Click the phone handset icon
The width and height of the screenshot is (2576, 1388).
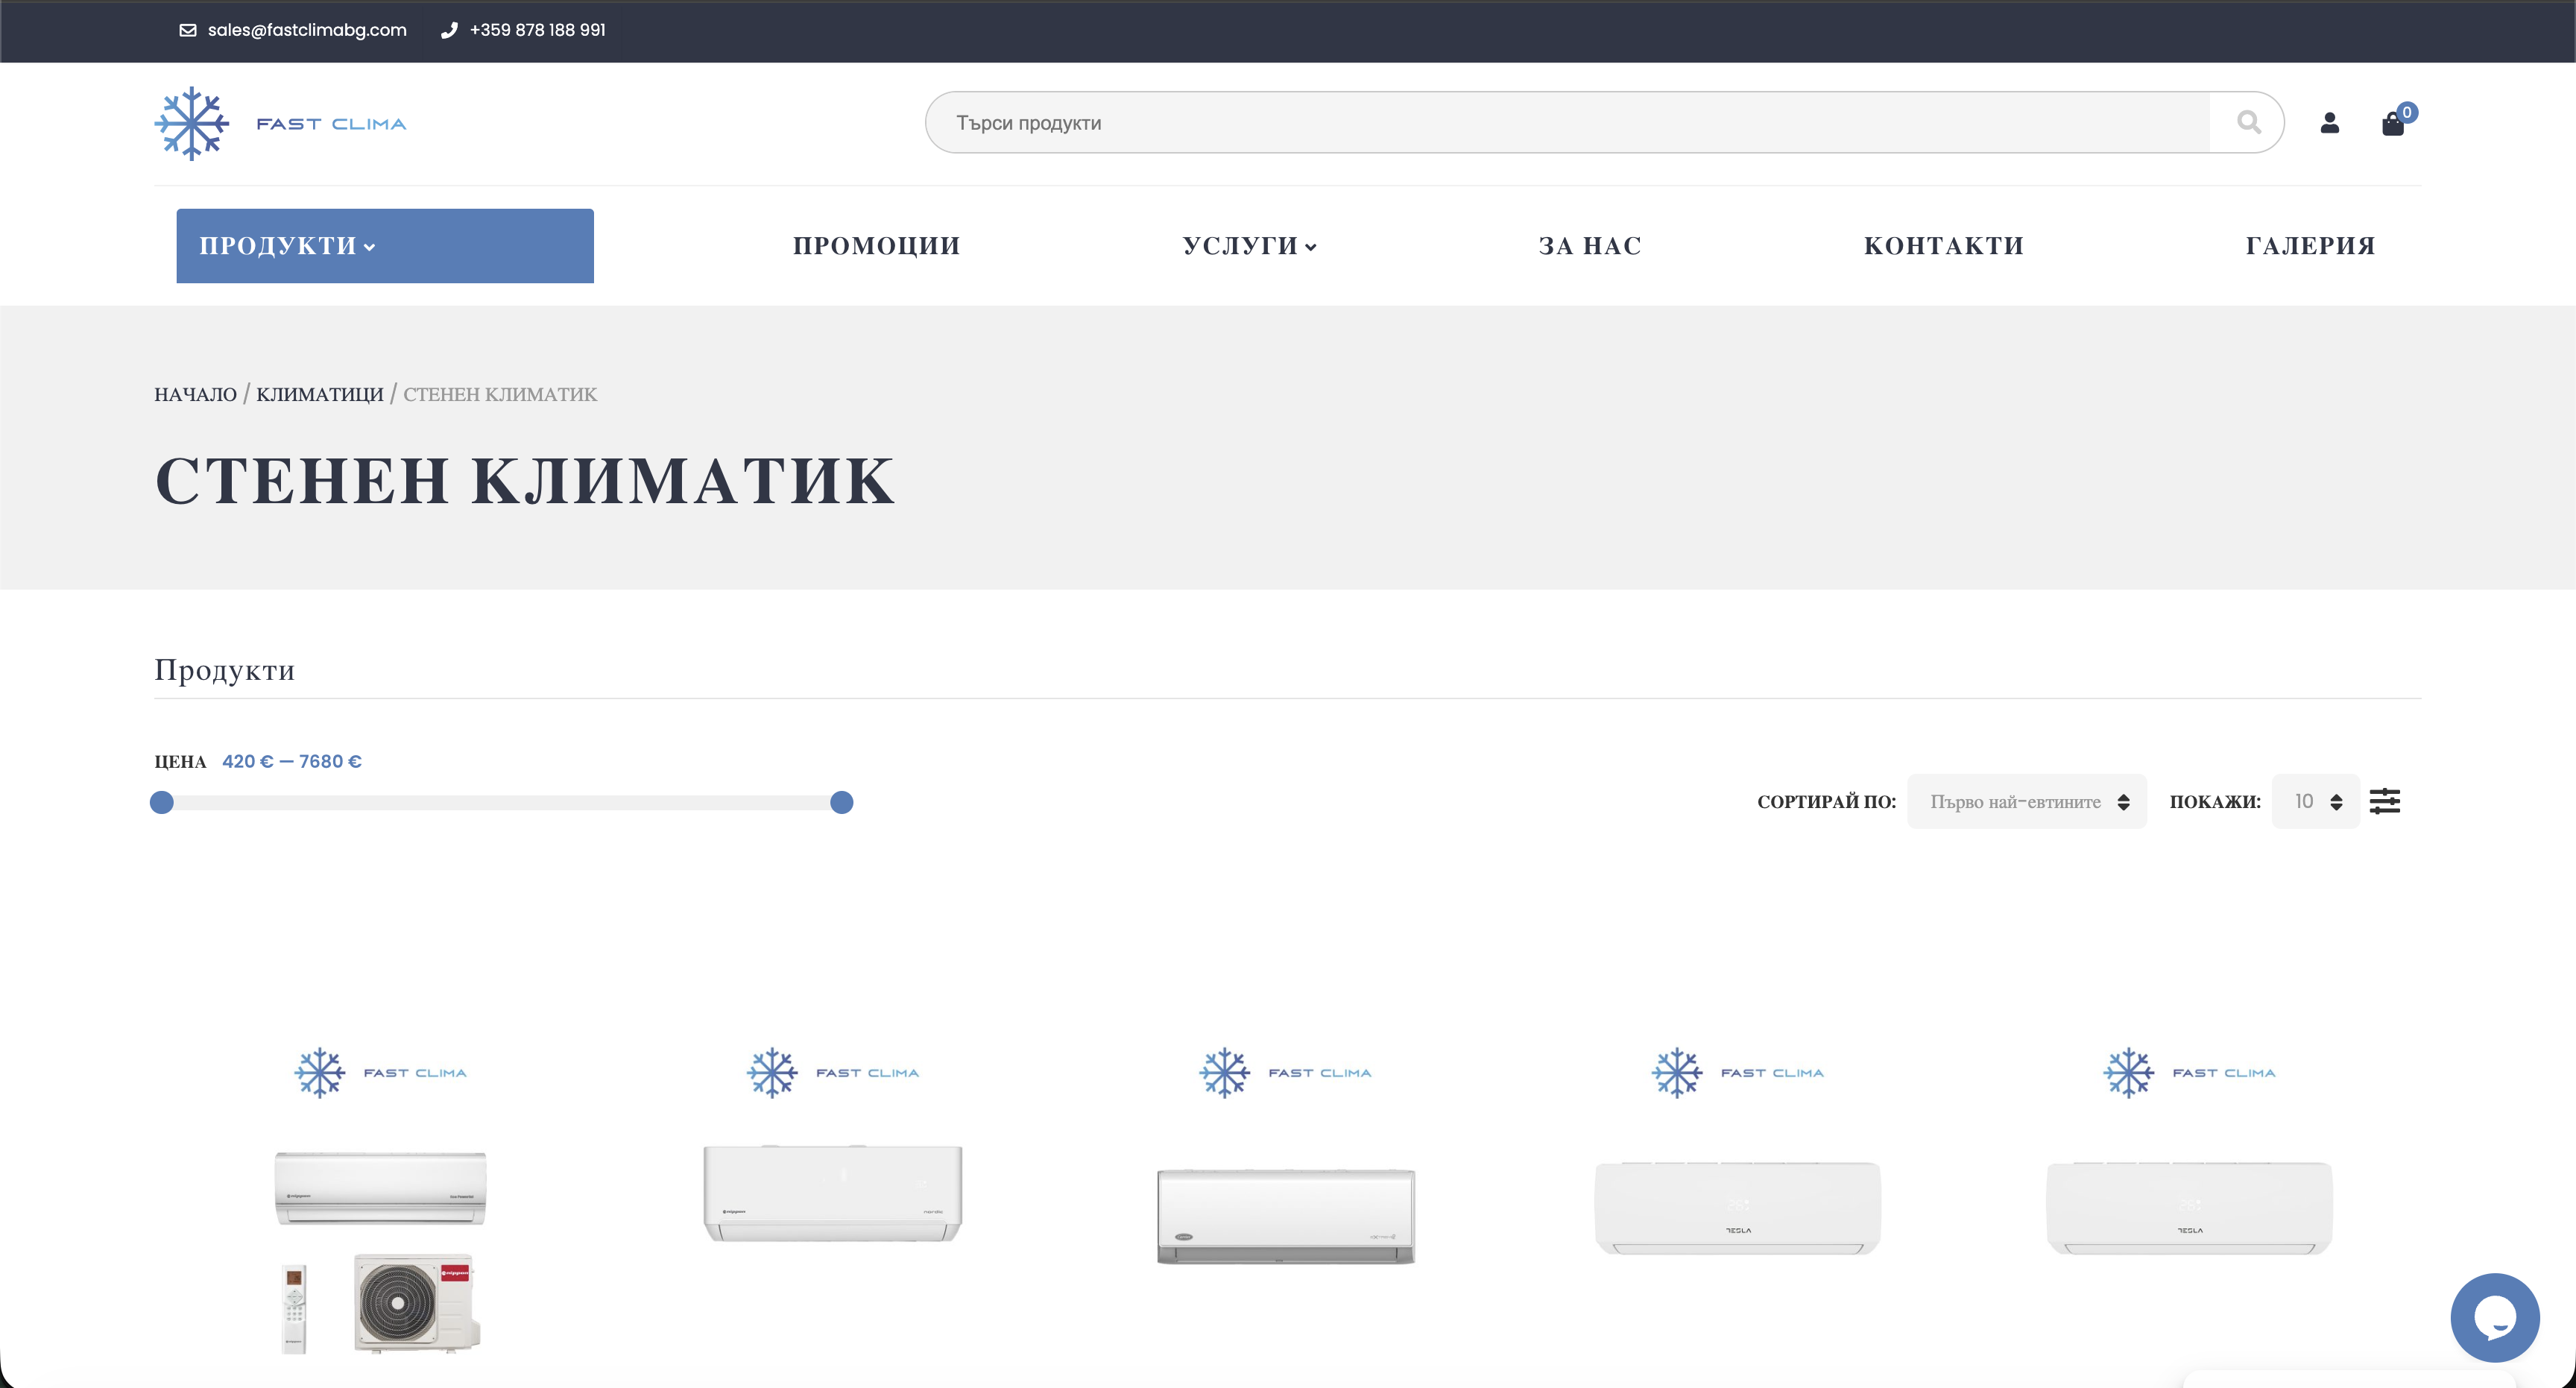pyautogui.click(x=449, y=30)
